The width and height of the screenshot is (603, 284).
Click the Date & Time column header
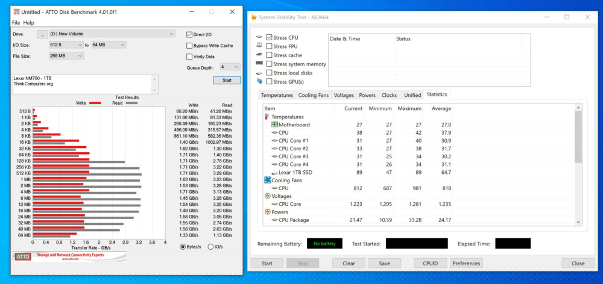click(361, 39)
